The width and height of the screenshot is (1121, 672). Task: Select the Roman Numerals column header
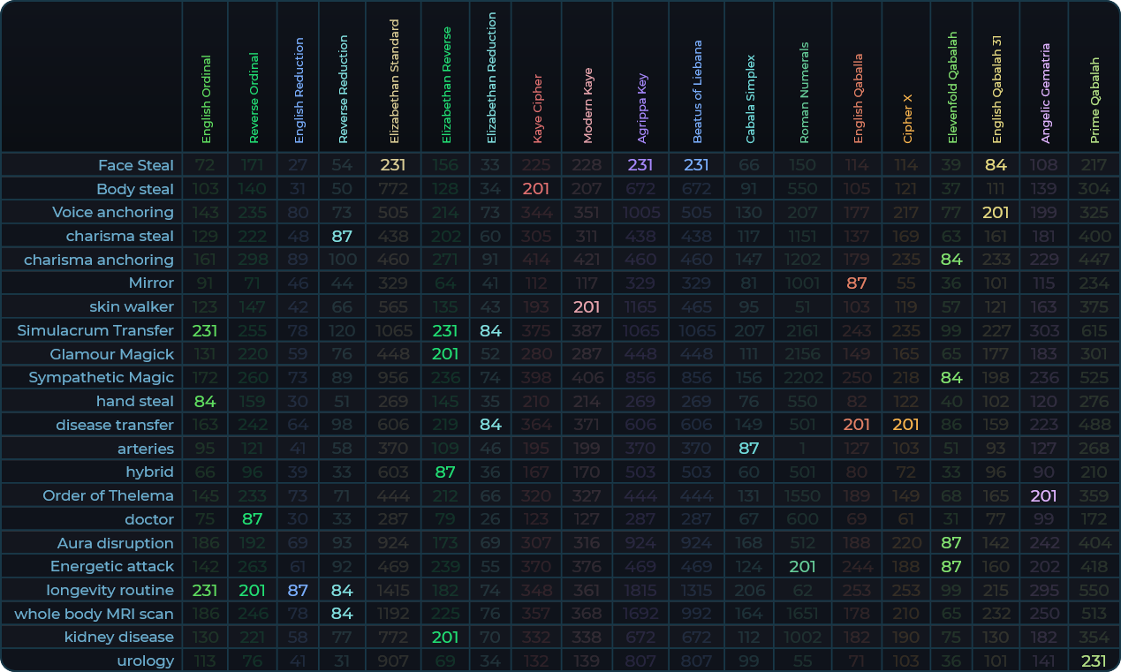click(x=803, y=93)
